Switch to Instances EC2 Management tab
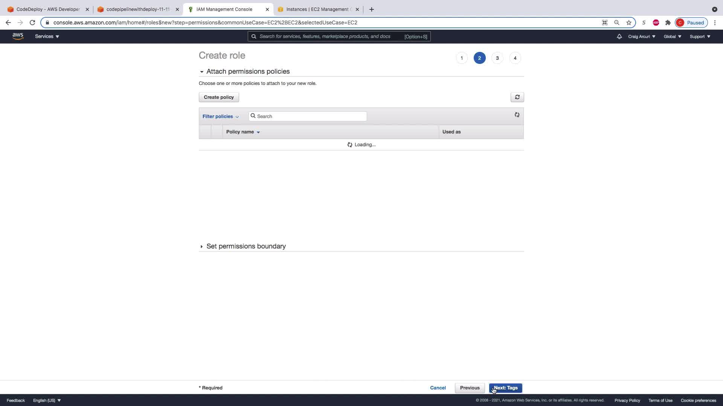723x406 pixels. click(318, 9)
